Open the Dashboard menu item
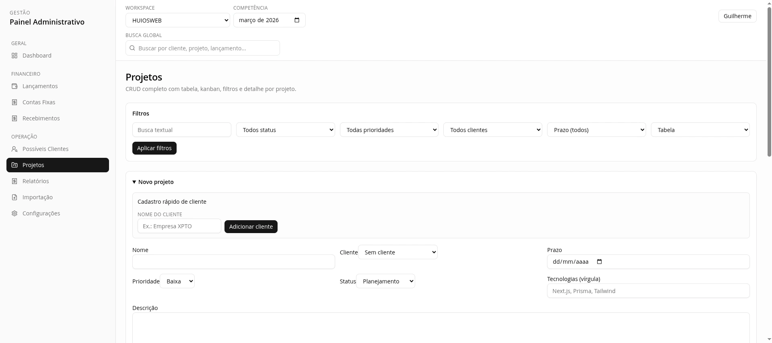The width and height of the screenshot is (772, 343). (x=37, y=56)
